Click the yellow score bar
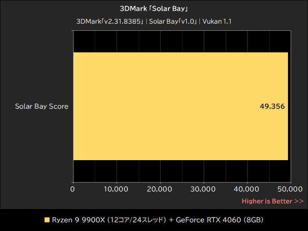 173,106
